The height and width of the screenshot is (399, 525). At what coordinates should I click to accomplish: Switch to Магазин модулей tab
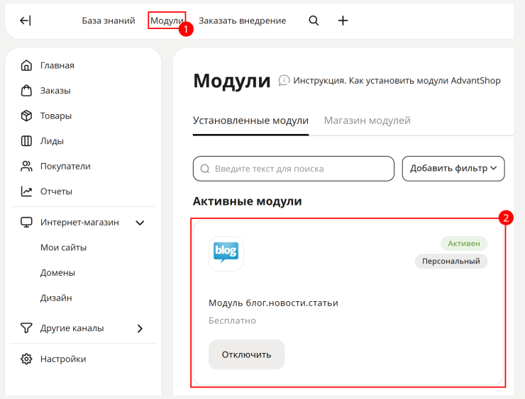367,120
